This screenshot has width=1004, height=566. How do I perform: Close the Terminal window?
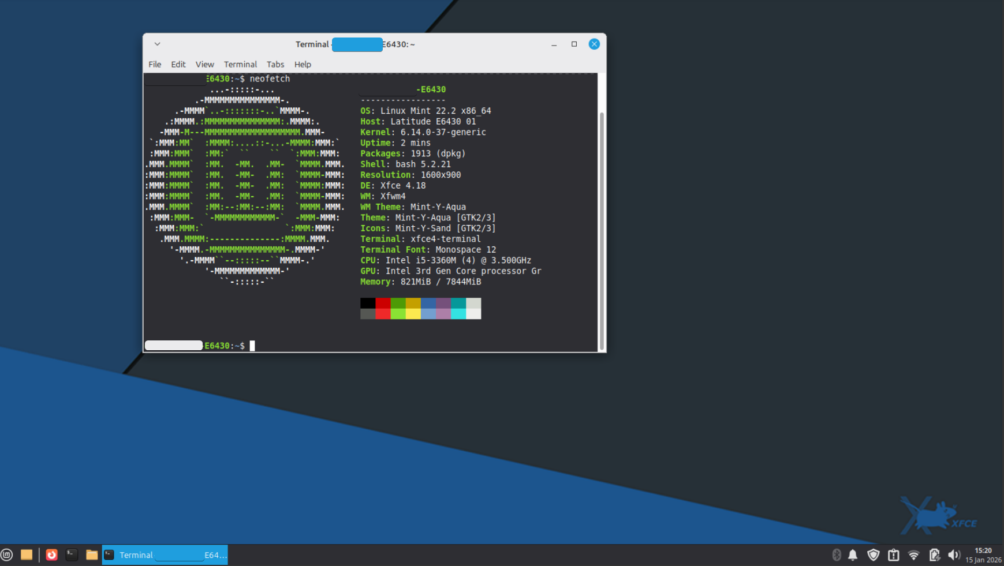pyautogui.click(x=594, y=44)
